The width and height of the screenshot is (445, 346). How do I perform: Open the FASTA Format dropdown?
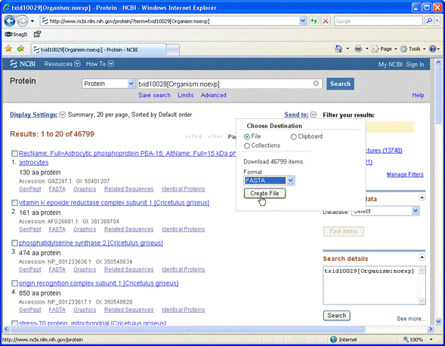tap(269, 180)
